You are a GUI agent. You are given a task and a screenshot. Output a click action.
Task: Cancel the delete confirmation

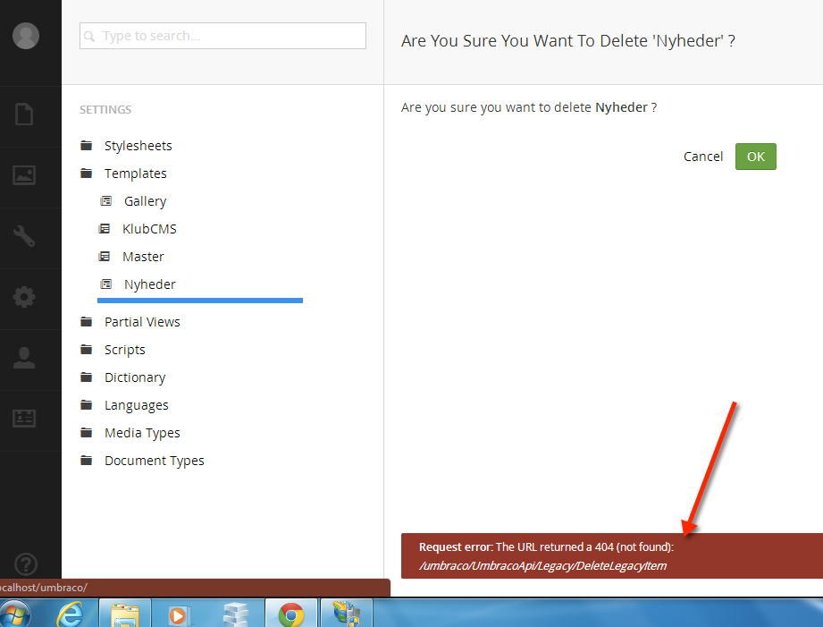(x=702, y=157)
